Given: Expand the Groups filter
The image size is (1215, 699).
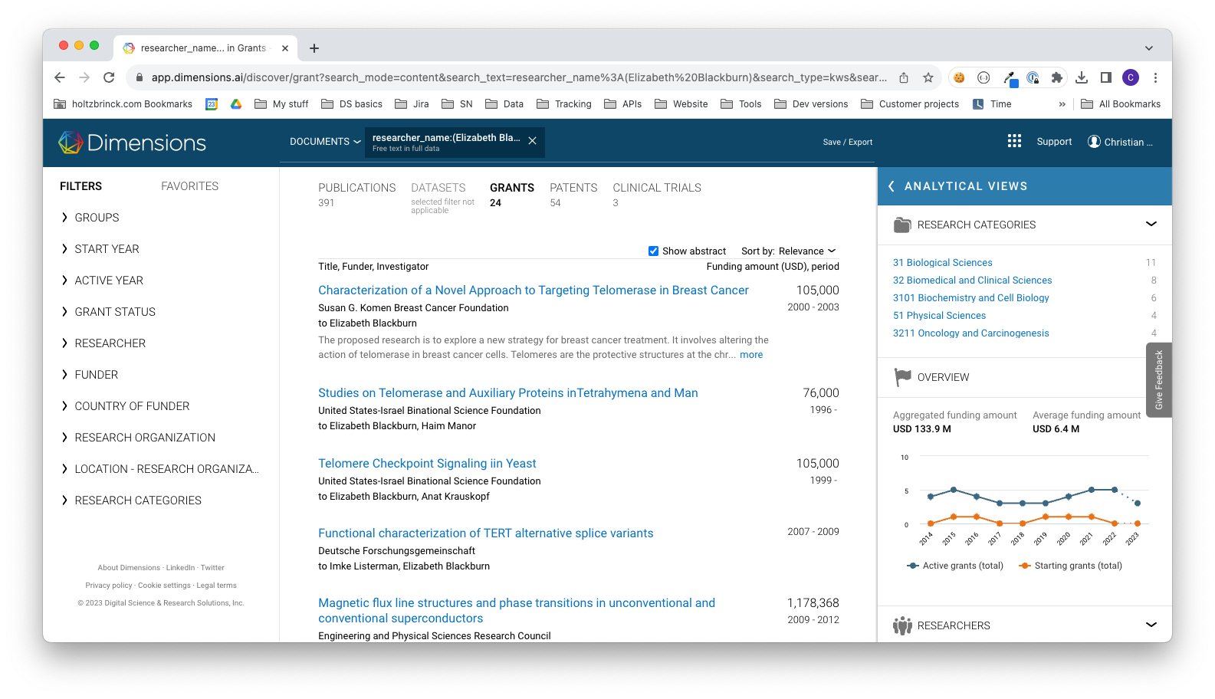Looking at the screenshot, I should (90, 218).
